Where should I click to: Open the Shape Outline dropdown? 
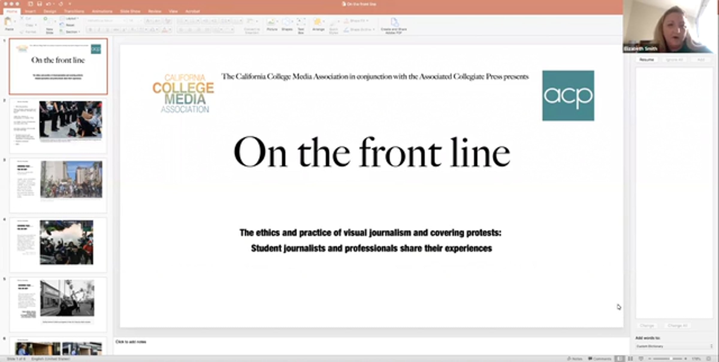coord(359,29)
